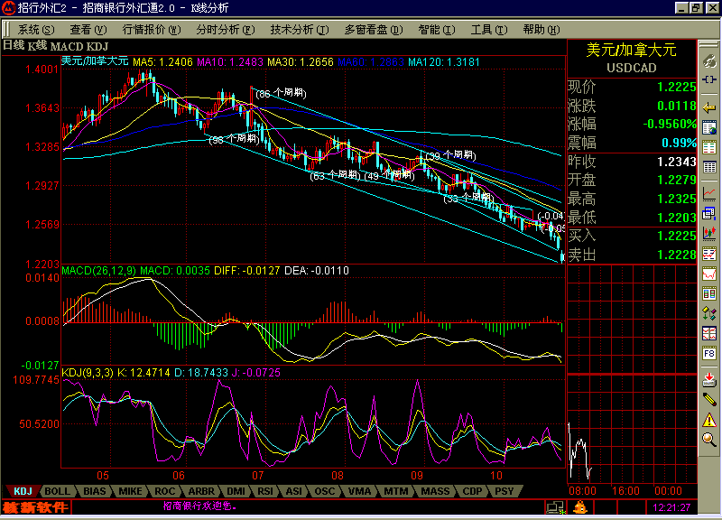Screen dimensions: 722x520
Task: Click the grid table toolbar icon
Action: pyautogui.click(x=710, y=149)
